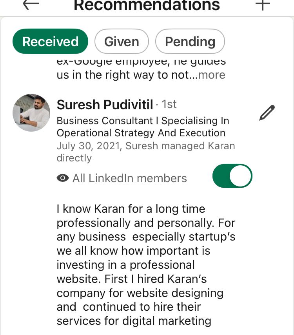The width and height of the screenshot is (294, 335).
Task: Click the eye visibility icon
Action: pyautogui.click(x=62, y=178)
